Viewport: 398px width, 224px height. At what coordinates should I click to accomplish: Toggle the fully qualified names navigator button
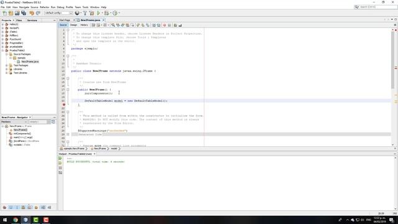(x=36, y=207)
